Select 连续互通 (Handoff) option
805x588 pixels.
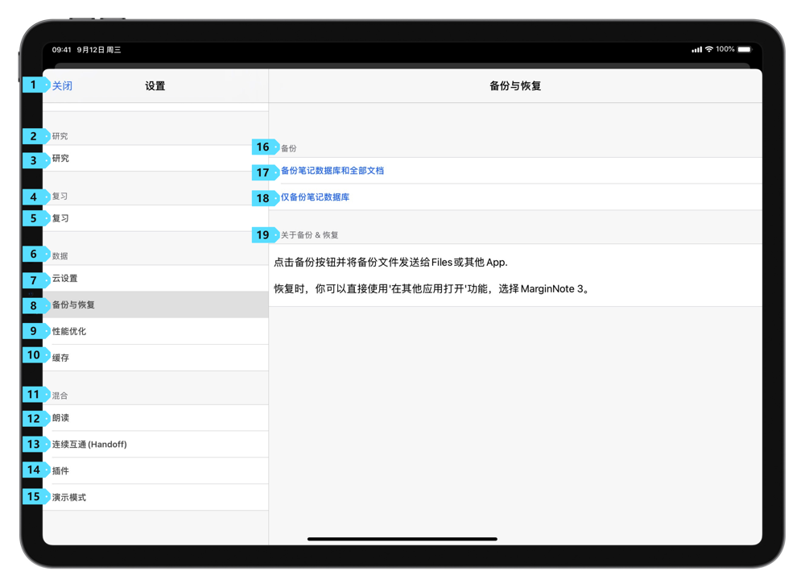click(153, 445)
